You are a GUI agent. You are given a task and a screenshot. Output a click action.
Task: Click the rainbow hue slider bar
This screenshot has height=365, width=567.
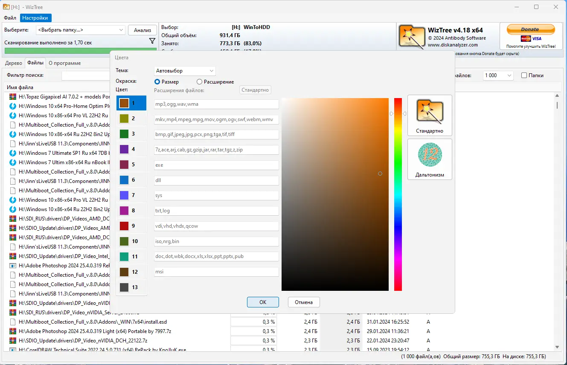point(398,194)
